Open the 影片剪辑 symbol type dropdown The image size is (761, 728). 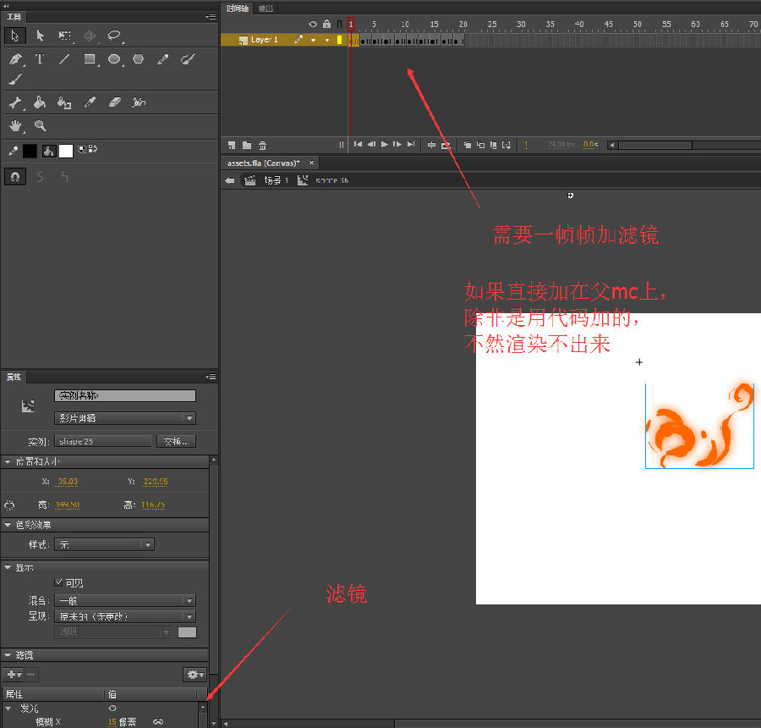click(x=124, y=418)
